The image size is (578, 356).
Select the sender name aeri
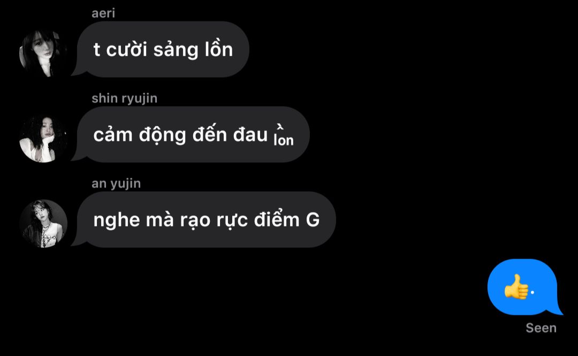(103, 13)
